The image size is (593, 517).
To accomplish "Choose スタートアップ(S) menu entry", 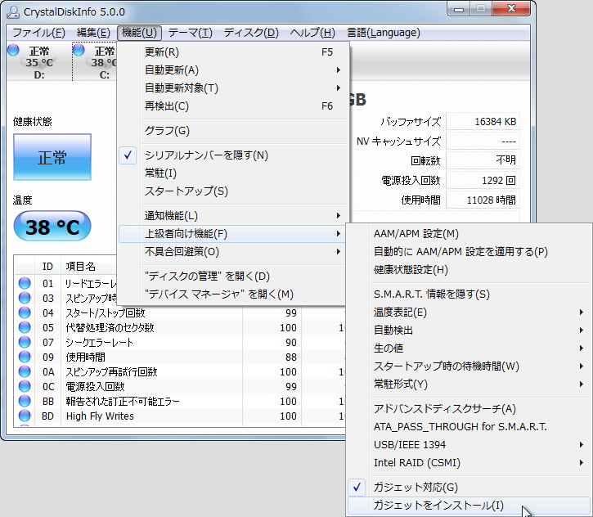I will click(x=232, y=191).
